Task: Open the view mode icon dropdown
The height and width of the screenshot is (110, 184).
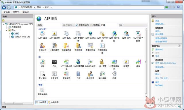Action: (121, 25)
